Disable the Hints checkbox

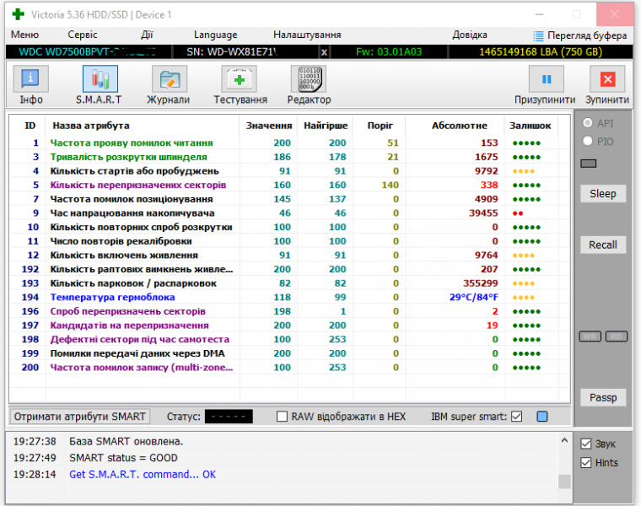pos(586,462)
